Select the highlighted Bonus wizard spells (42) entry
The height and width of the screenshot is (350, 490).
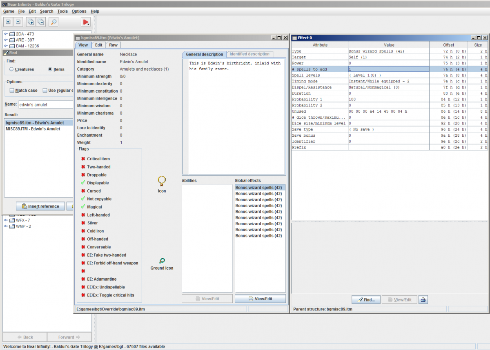[260, 188]
